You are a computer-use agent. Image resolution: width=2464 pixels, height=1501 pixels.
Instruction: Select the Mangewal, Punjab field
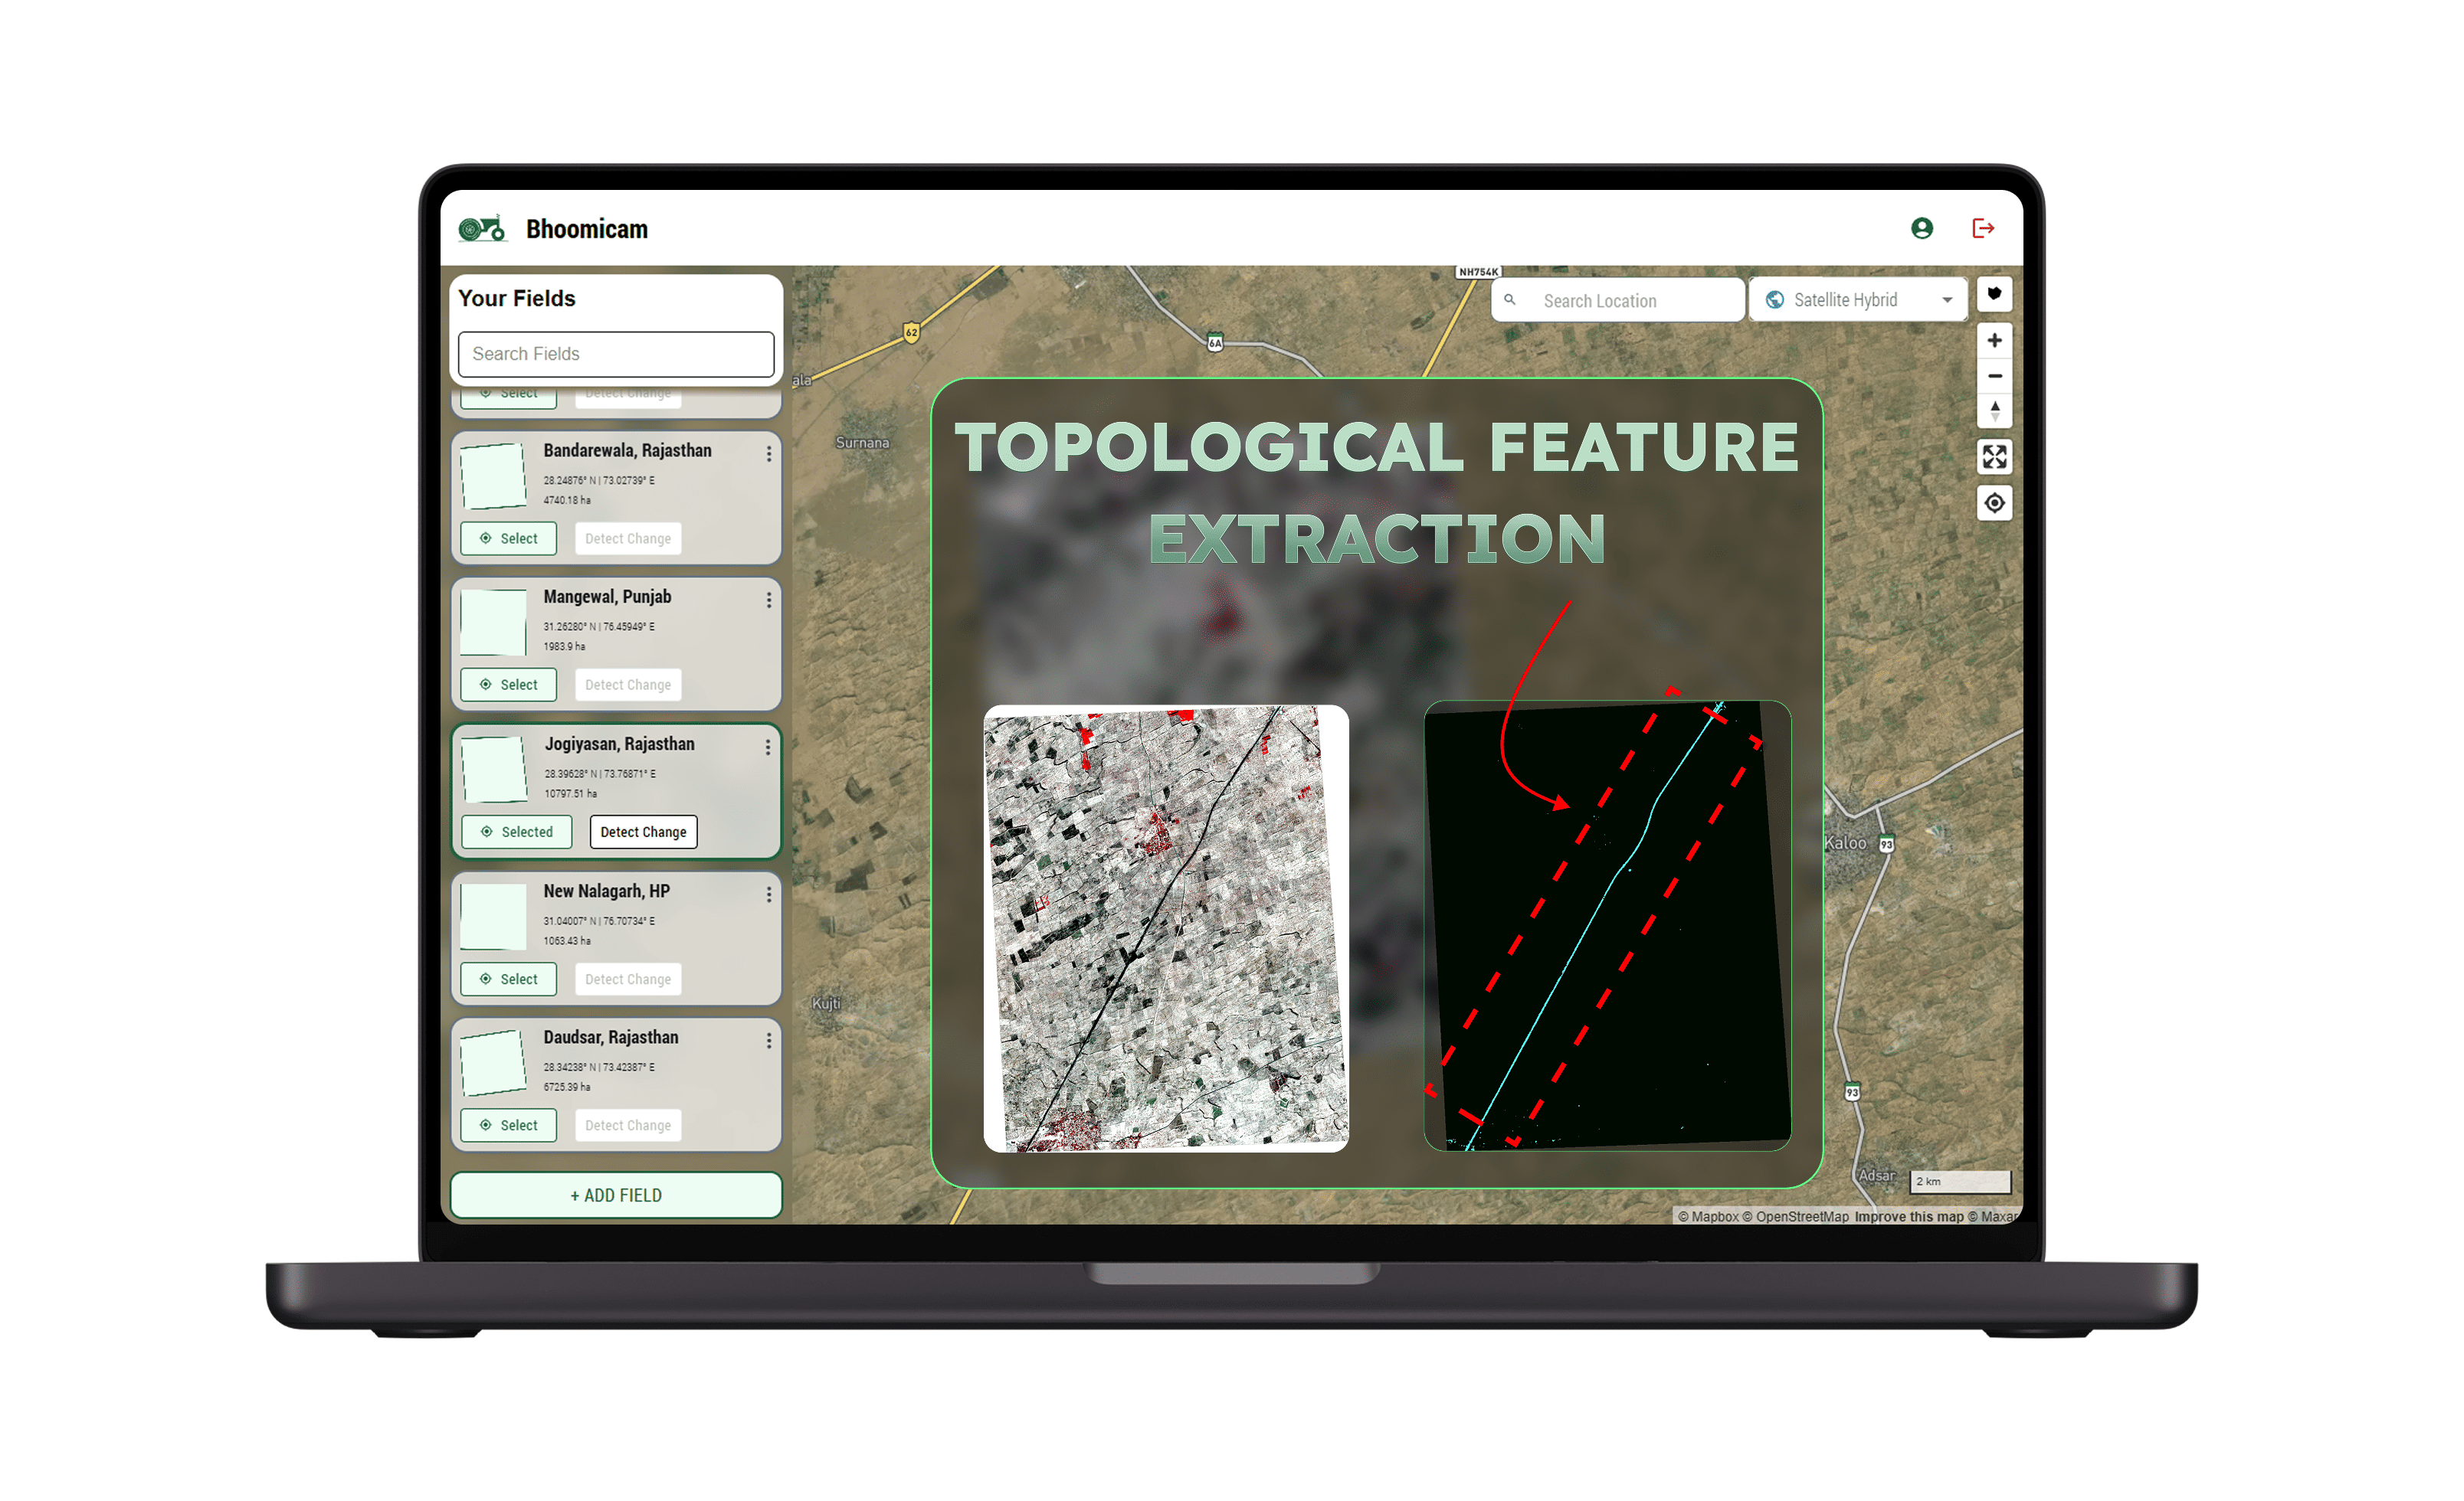[x=508, y=685]
